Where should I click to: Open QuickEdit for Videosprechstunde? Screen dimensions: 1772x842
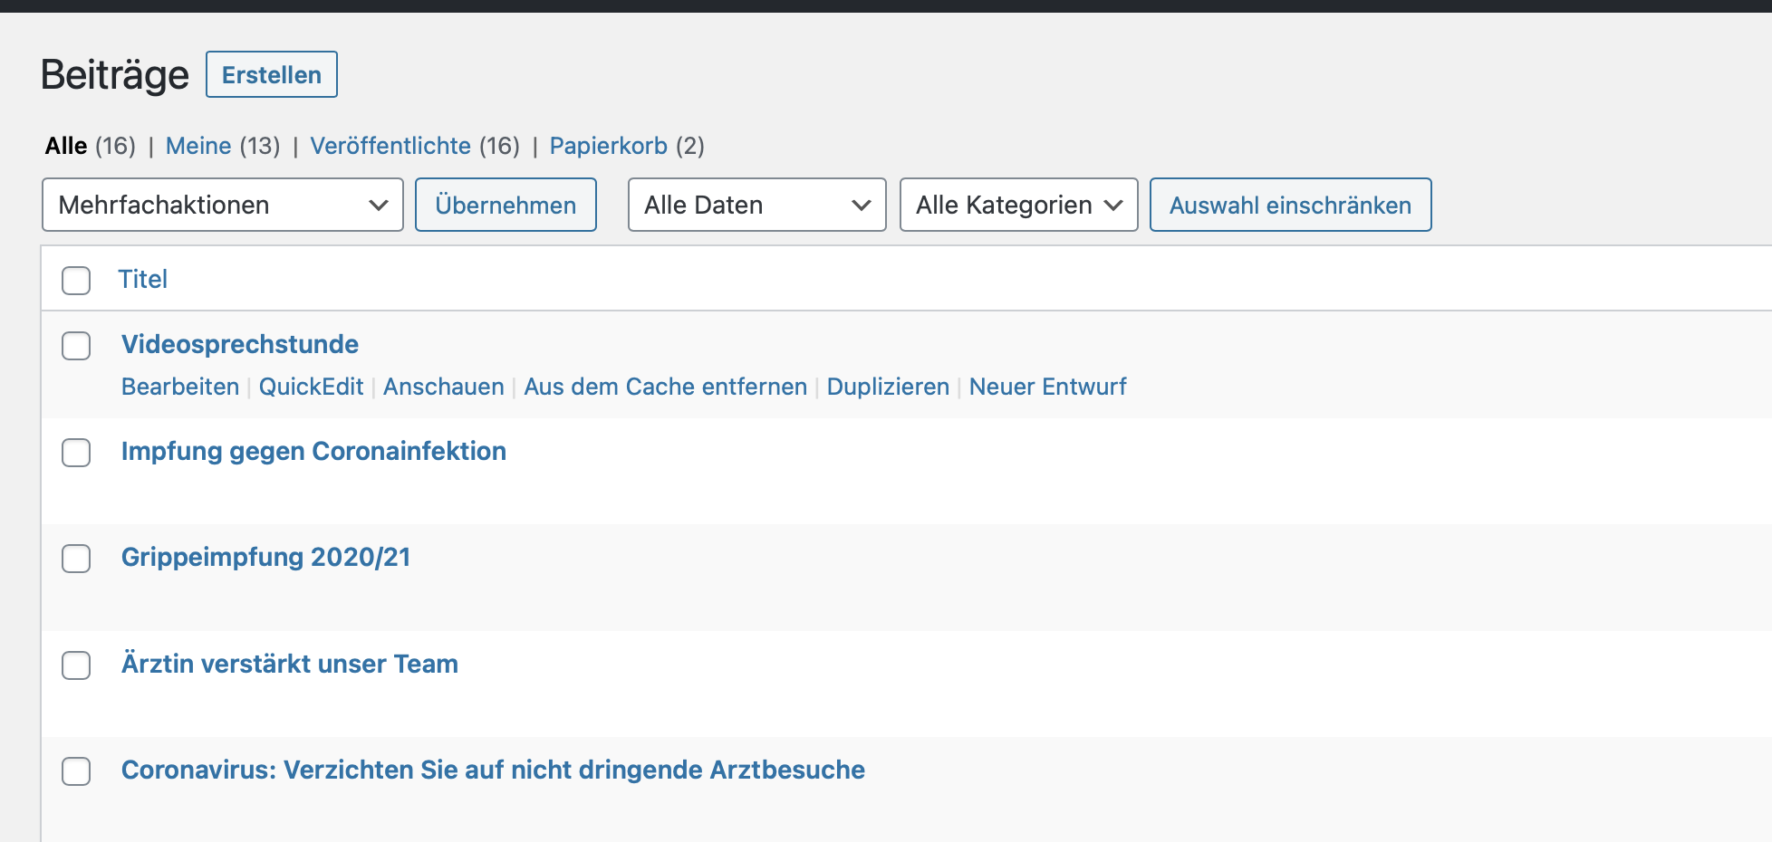(x=311, y=387)
